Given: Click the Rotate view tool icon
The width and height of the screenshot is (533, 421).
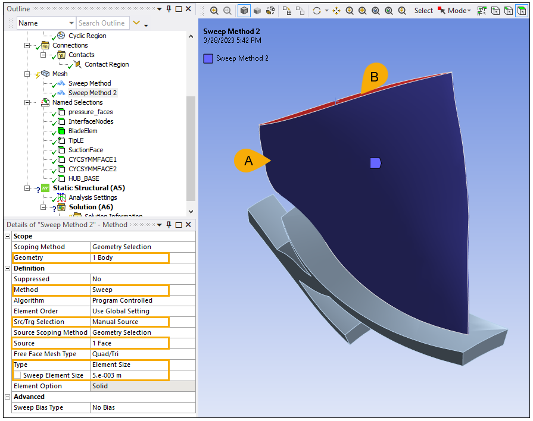Looking at the screenshot, I should click(316, 11).
